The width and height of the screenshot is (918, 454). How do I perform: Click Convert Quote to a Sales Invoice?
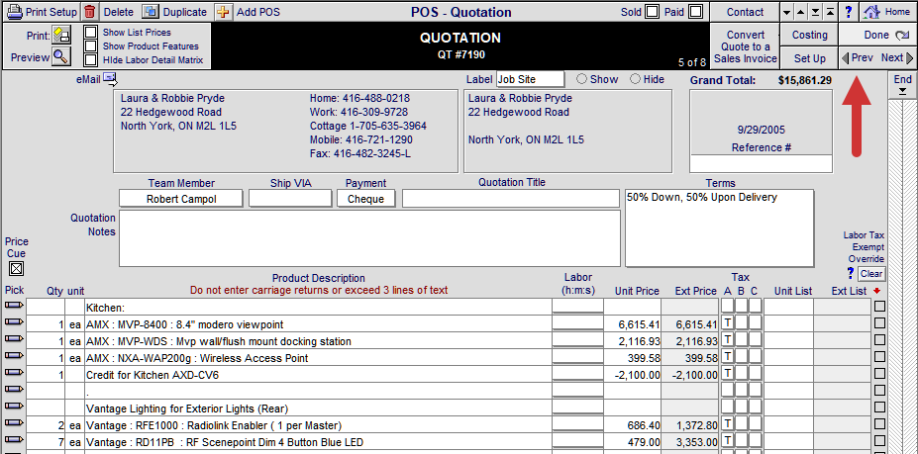tap(745, 46)
